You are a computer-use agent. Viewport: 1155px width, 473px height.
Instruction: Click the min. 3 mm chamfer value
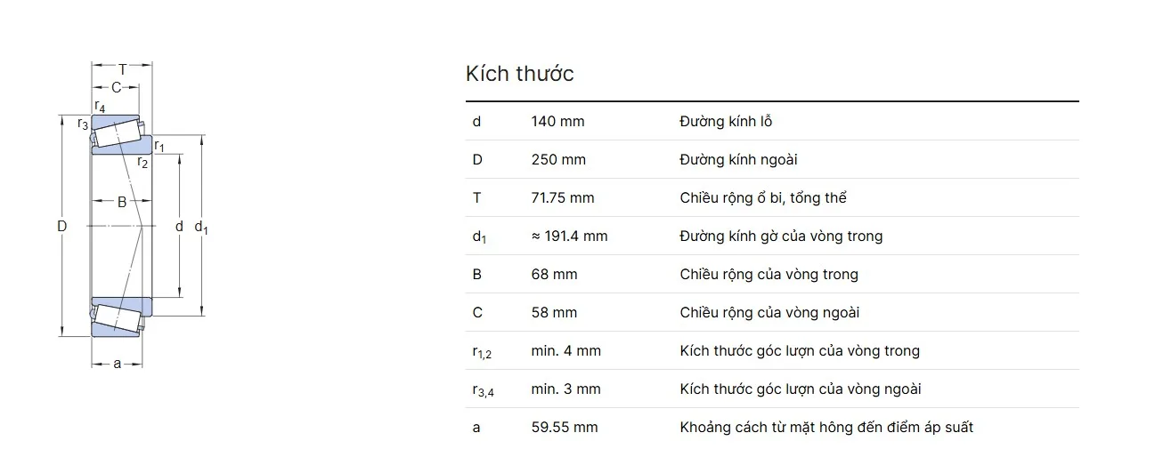coord(565,389)
